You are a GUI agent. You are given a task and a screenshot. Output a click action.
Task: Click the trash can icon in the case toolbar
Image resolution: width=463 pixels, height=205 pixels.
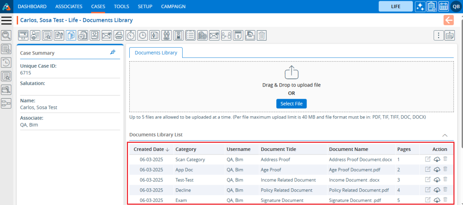[262, 35]
